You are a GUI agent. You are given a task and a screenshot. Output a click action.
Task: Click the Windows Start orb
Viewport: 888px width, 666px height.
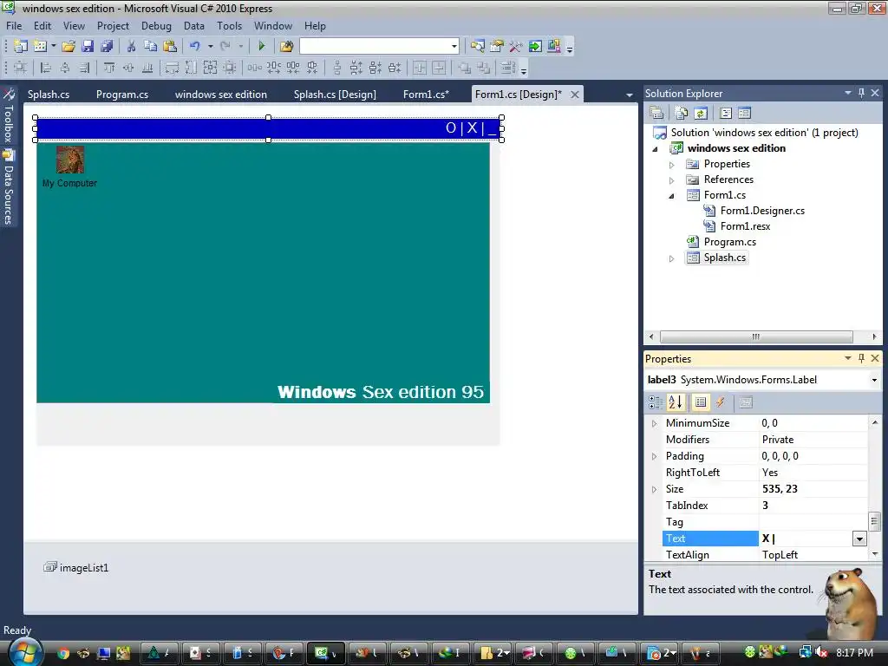(23, 652)
